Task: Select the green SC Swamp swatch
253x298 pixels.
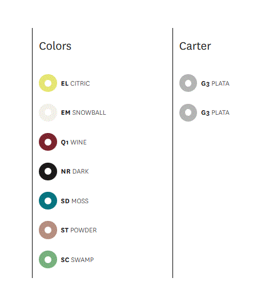Action: coord(48,260)
